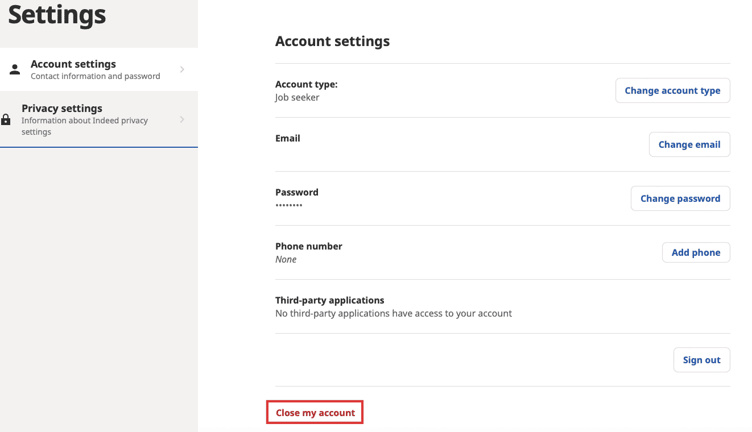Select the masked password dots

(x=289, y=205)
